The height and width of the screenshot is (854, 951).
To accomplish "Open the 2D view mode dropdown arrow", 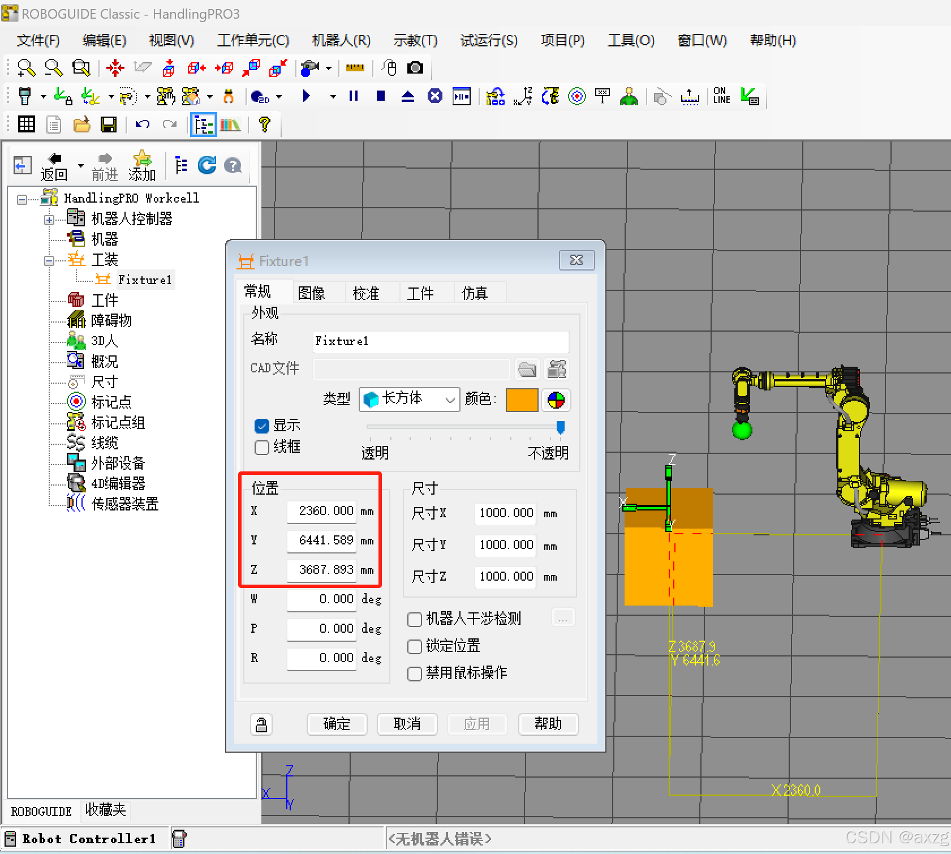I will point(279,97).
